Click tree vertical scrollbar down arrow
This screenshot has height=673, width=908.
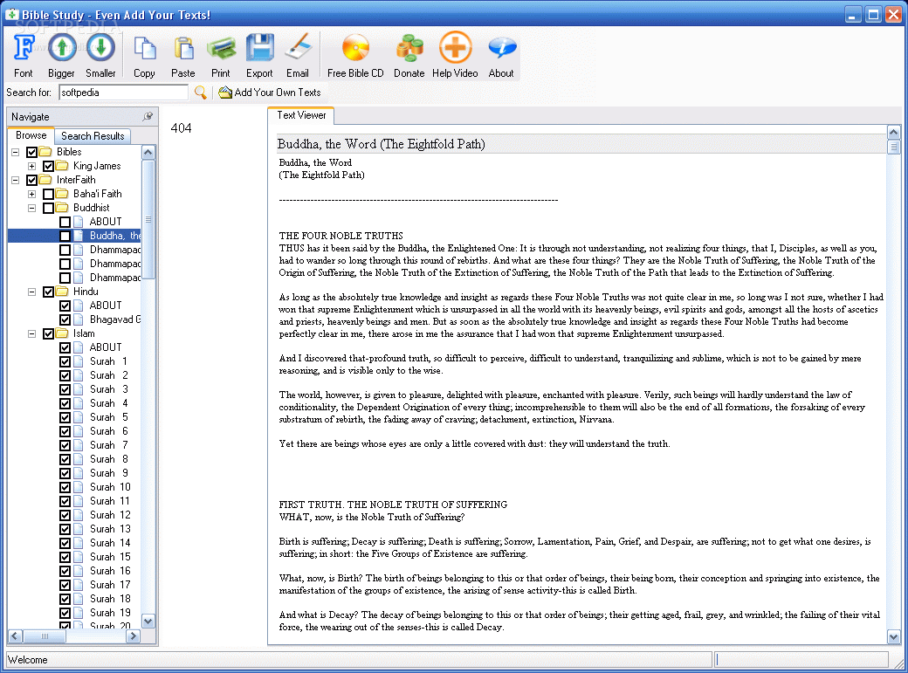[x=148, y=621]
